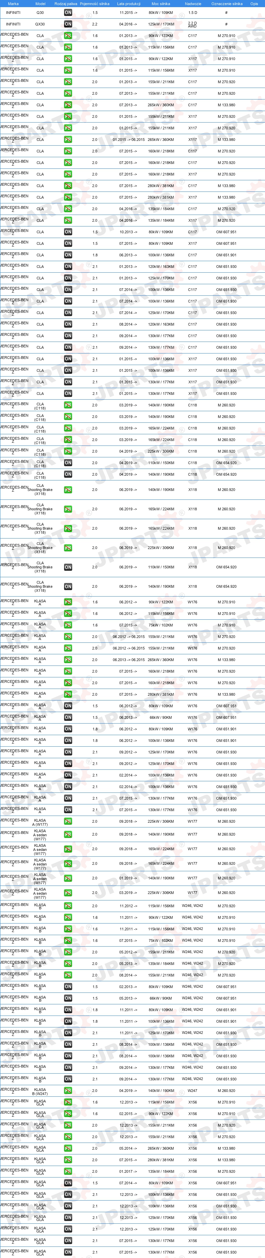Image resolution: width=265 pixels, height=1258 pixels.
Task: Click the 02.2013 -> production date cell
Action: point(128,986)
